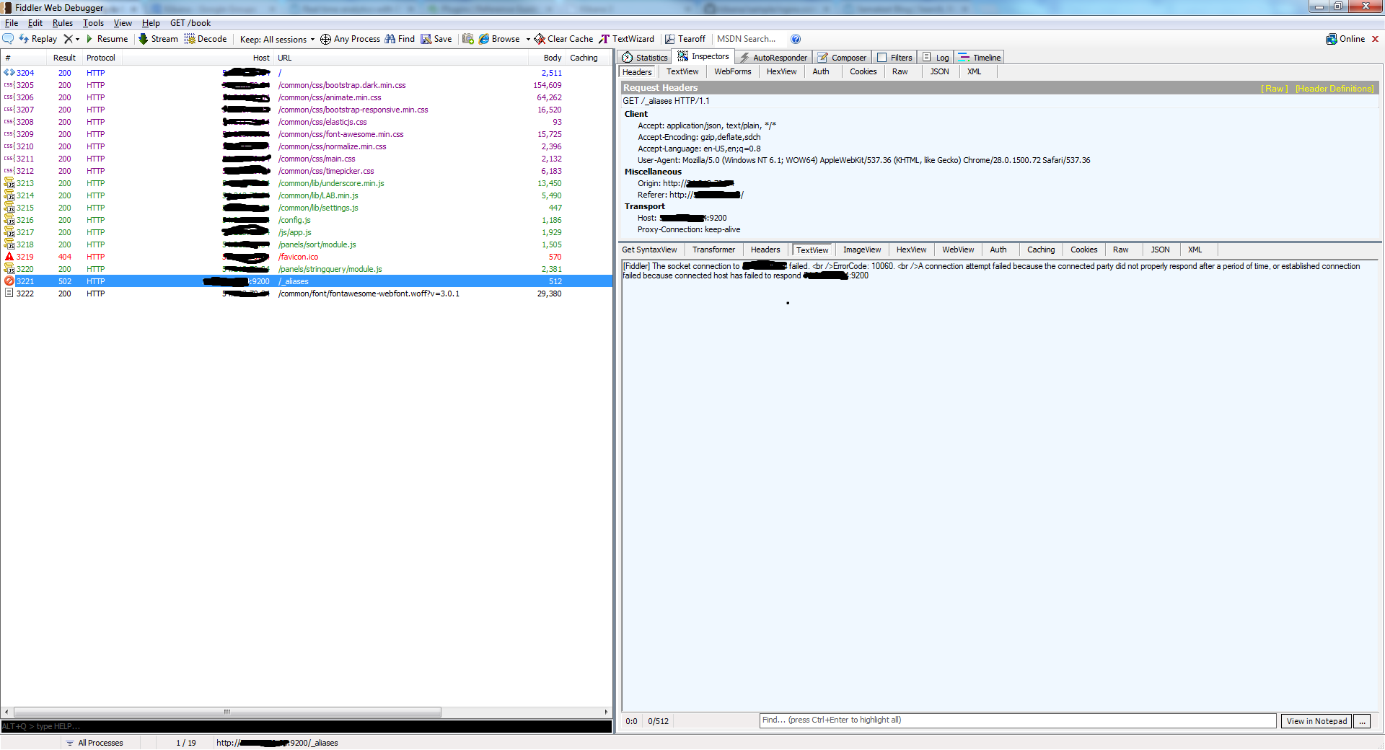The width and height of the screenshot is (1385, 750).
Task: Select session 3216 config.js
Action: click(307, 220)
